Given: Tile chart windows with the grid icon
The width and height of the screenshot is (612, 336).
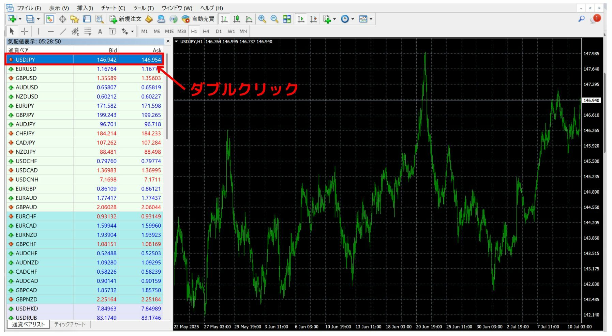Looking at the screenshot, I should (x=287, y=19).
